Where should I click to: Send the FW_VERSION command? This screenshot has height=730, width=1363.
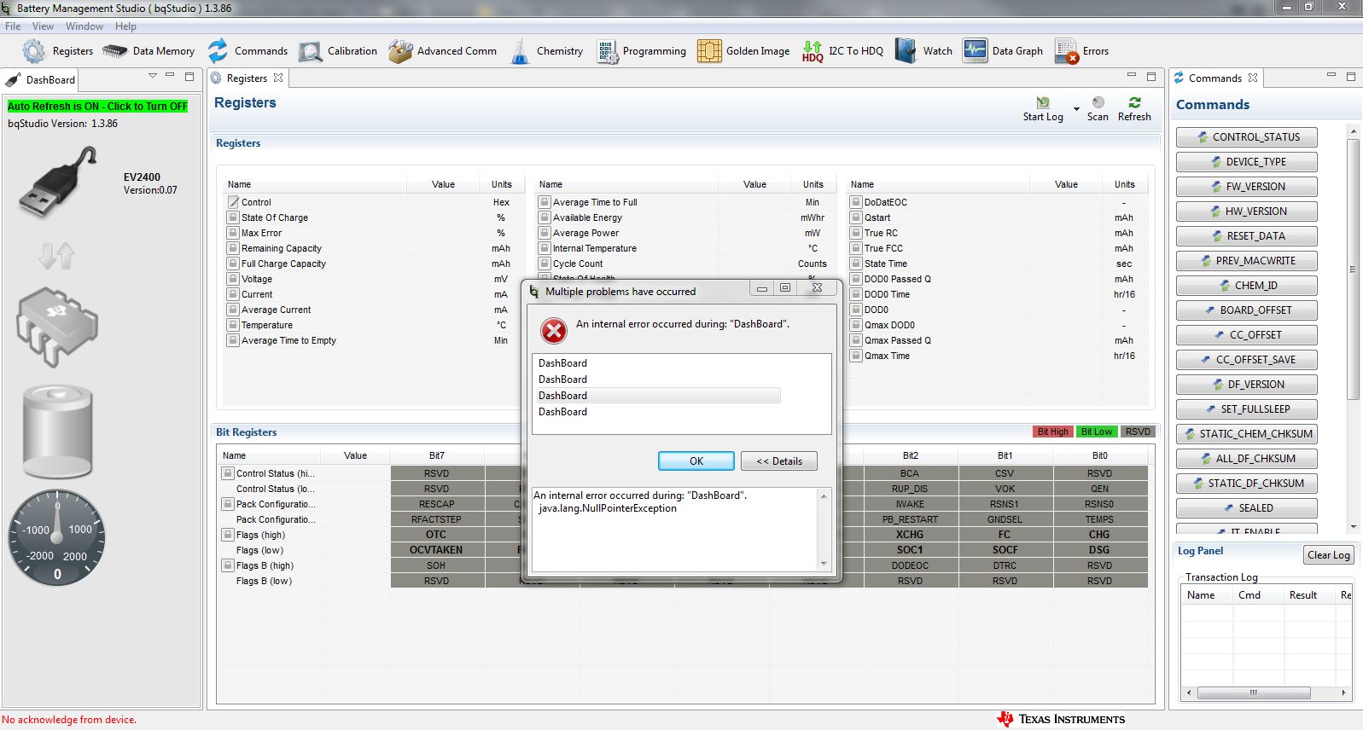click(1247, 187)
